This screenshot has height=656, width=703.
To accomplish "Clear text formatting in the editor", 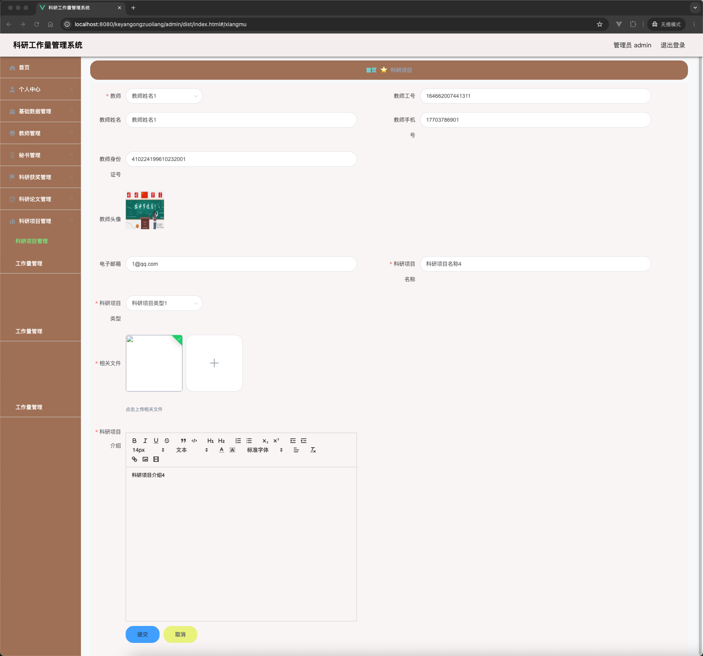I will pos(313,450).
